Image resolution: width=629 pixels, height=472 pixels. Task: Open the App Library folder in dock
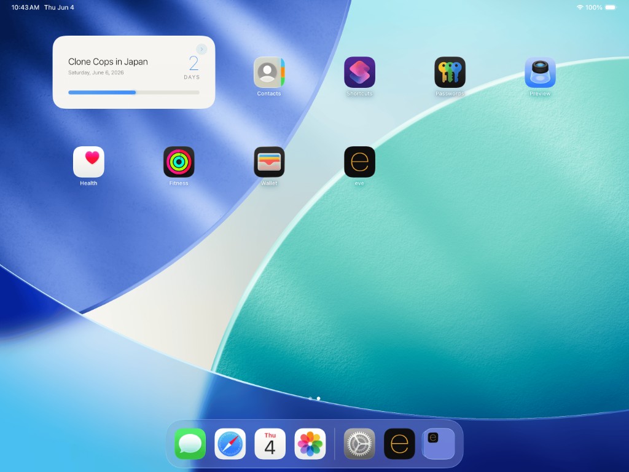pos(439,444)
